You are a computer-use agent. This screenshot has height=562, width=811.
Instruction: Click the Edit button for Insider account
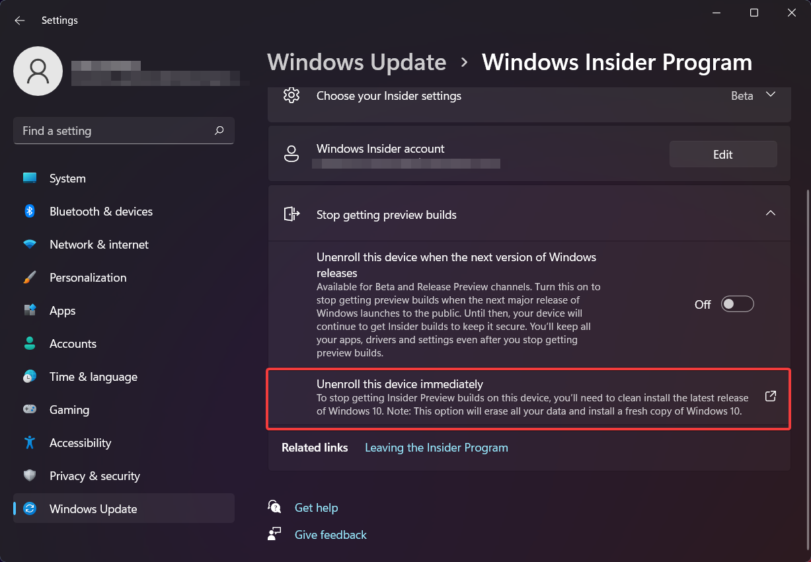723,154
